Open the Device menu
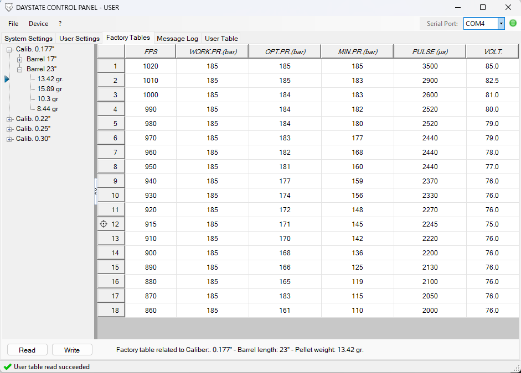Screen dimensions: 521x373 39,24
